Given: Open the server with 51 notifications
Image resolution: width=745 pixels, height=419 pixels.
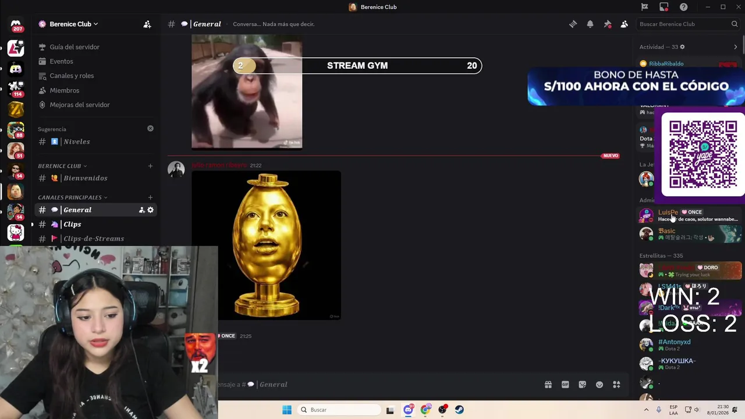Looking at the screenshot, I should [16, 150].
